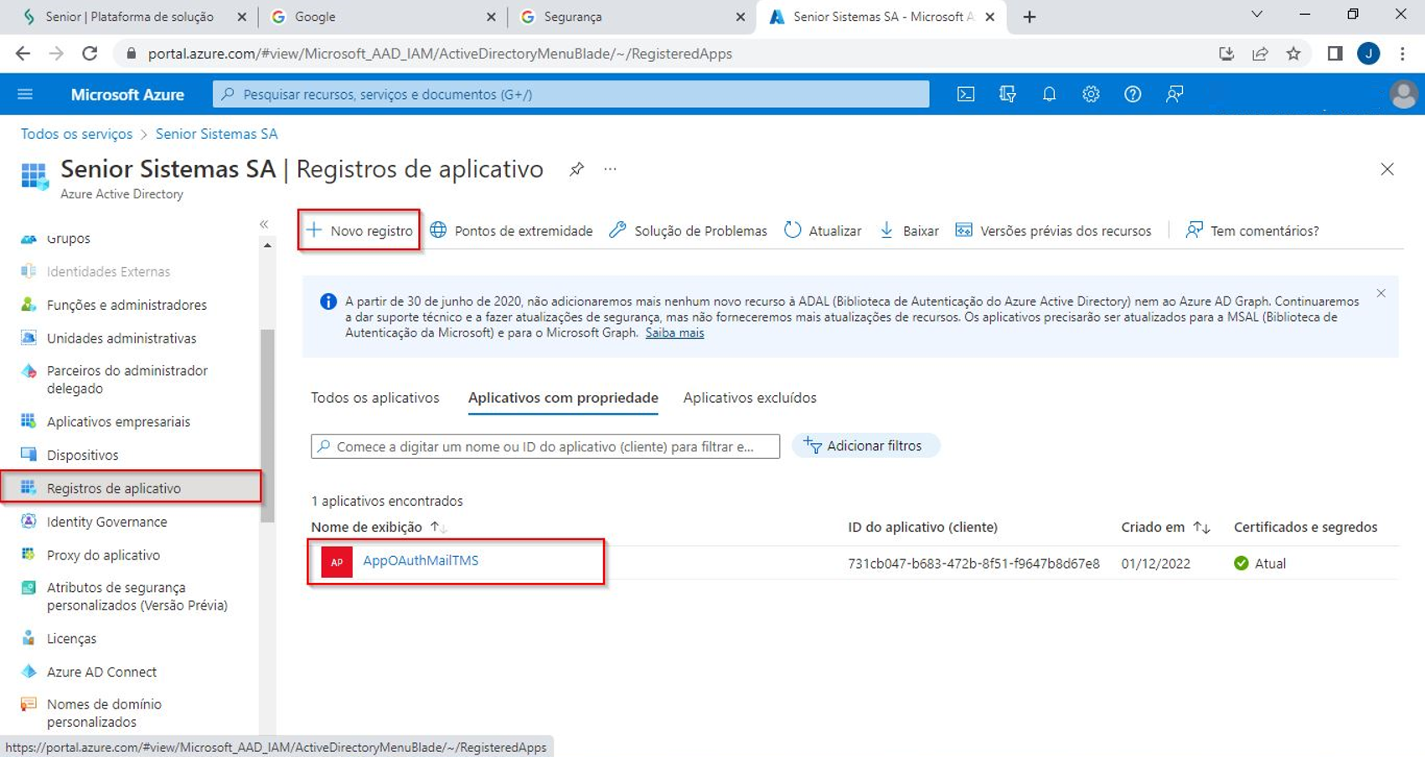
Task: Click the red AP app icon
Action: tap(337, 562)
